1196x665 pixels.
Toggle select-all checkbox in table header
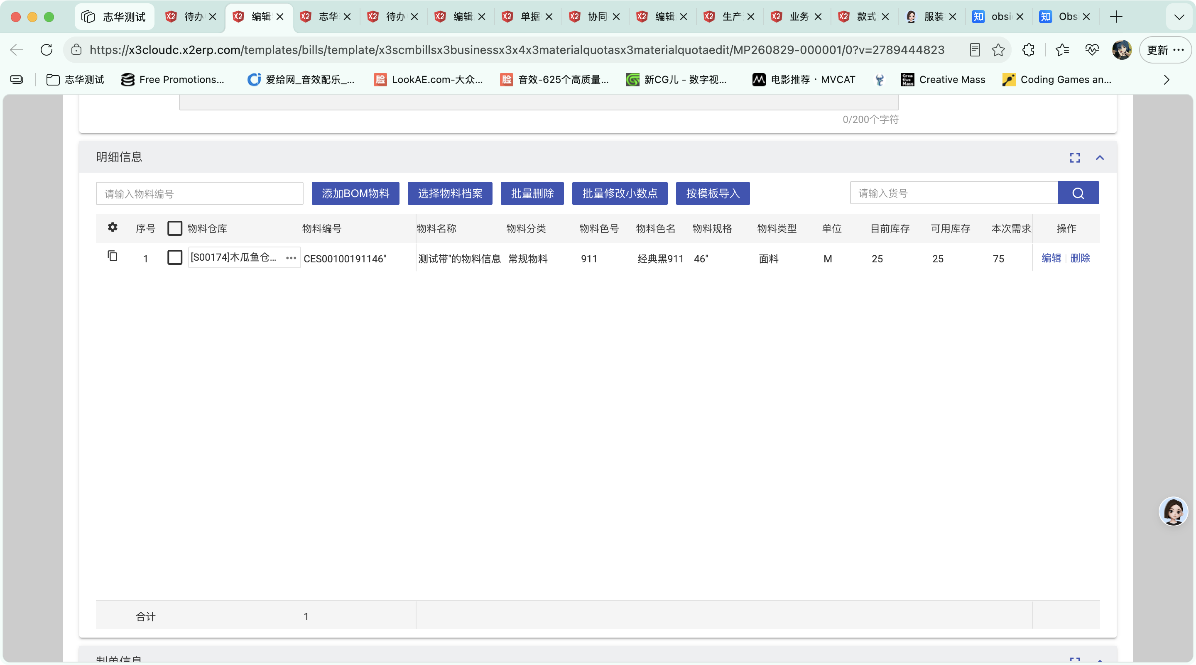[x=174, y=228]
